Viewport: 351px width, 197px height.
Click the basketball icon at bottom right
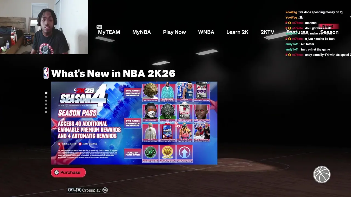[322, 175]
